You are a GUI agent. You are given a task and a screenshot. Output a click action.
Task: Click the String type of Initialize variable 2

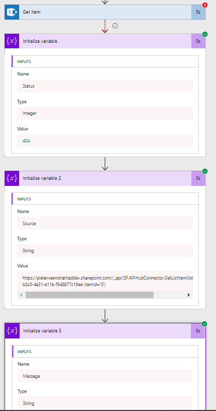coord(105,251)
